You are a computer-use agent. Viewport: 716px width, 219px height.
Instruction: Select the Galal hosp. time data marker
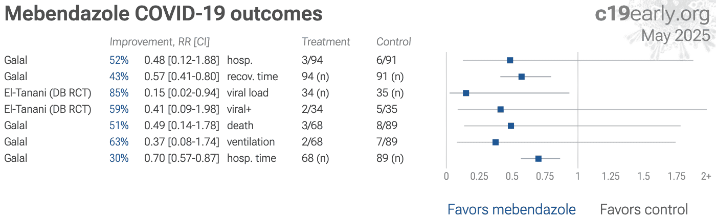pyautogui.click(x=539, y=158)
